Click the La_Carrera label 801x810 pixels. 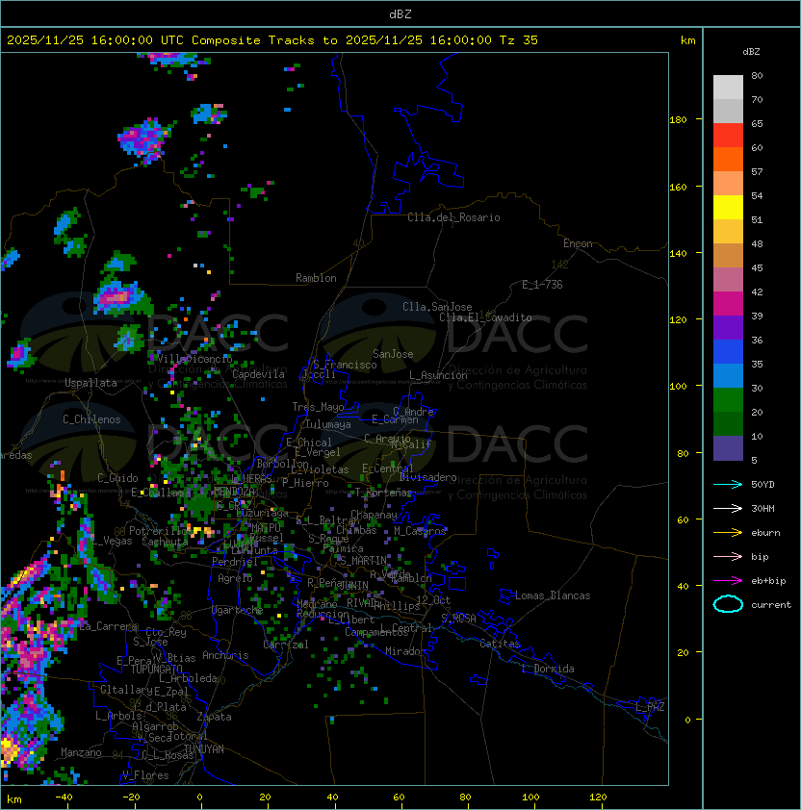(x=109, y=626)
